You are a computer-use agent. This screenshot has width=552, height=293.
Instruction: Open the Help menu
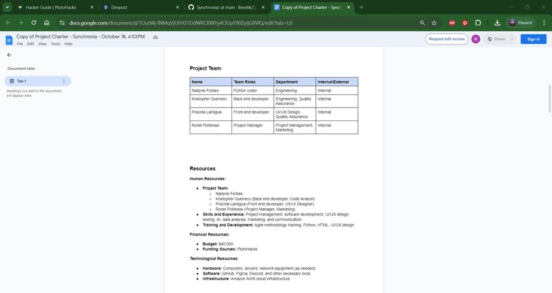pyautogui.click(x=68, y=44)
